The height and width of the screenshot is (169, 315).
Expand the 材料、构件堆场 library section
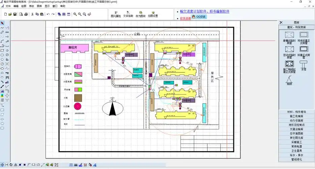pyautogui.click(x=296, y=112)
